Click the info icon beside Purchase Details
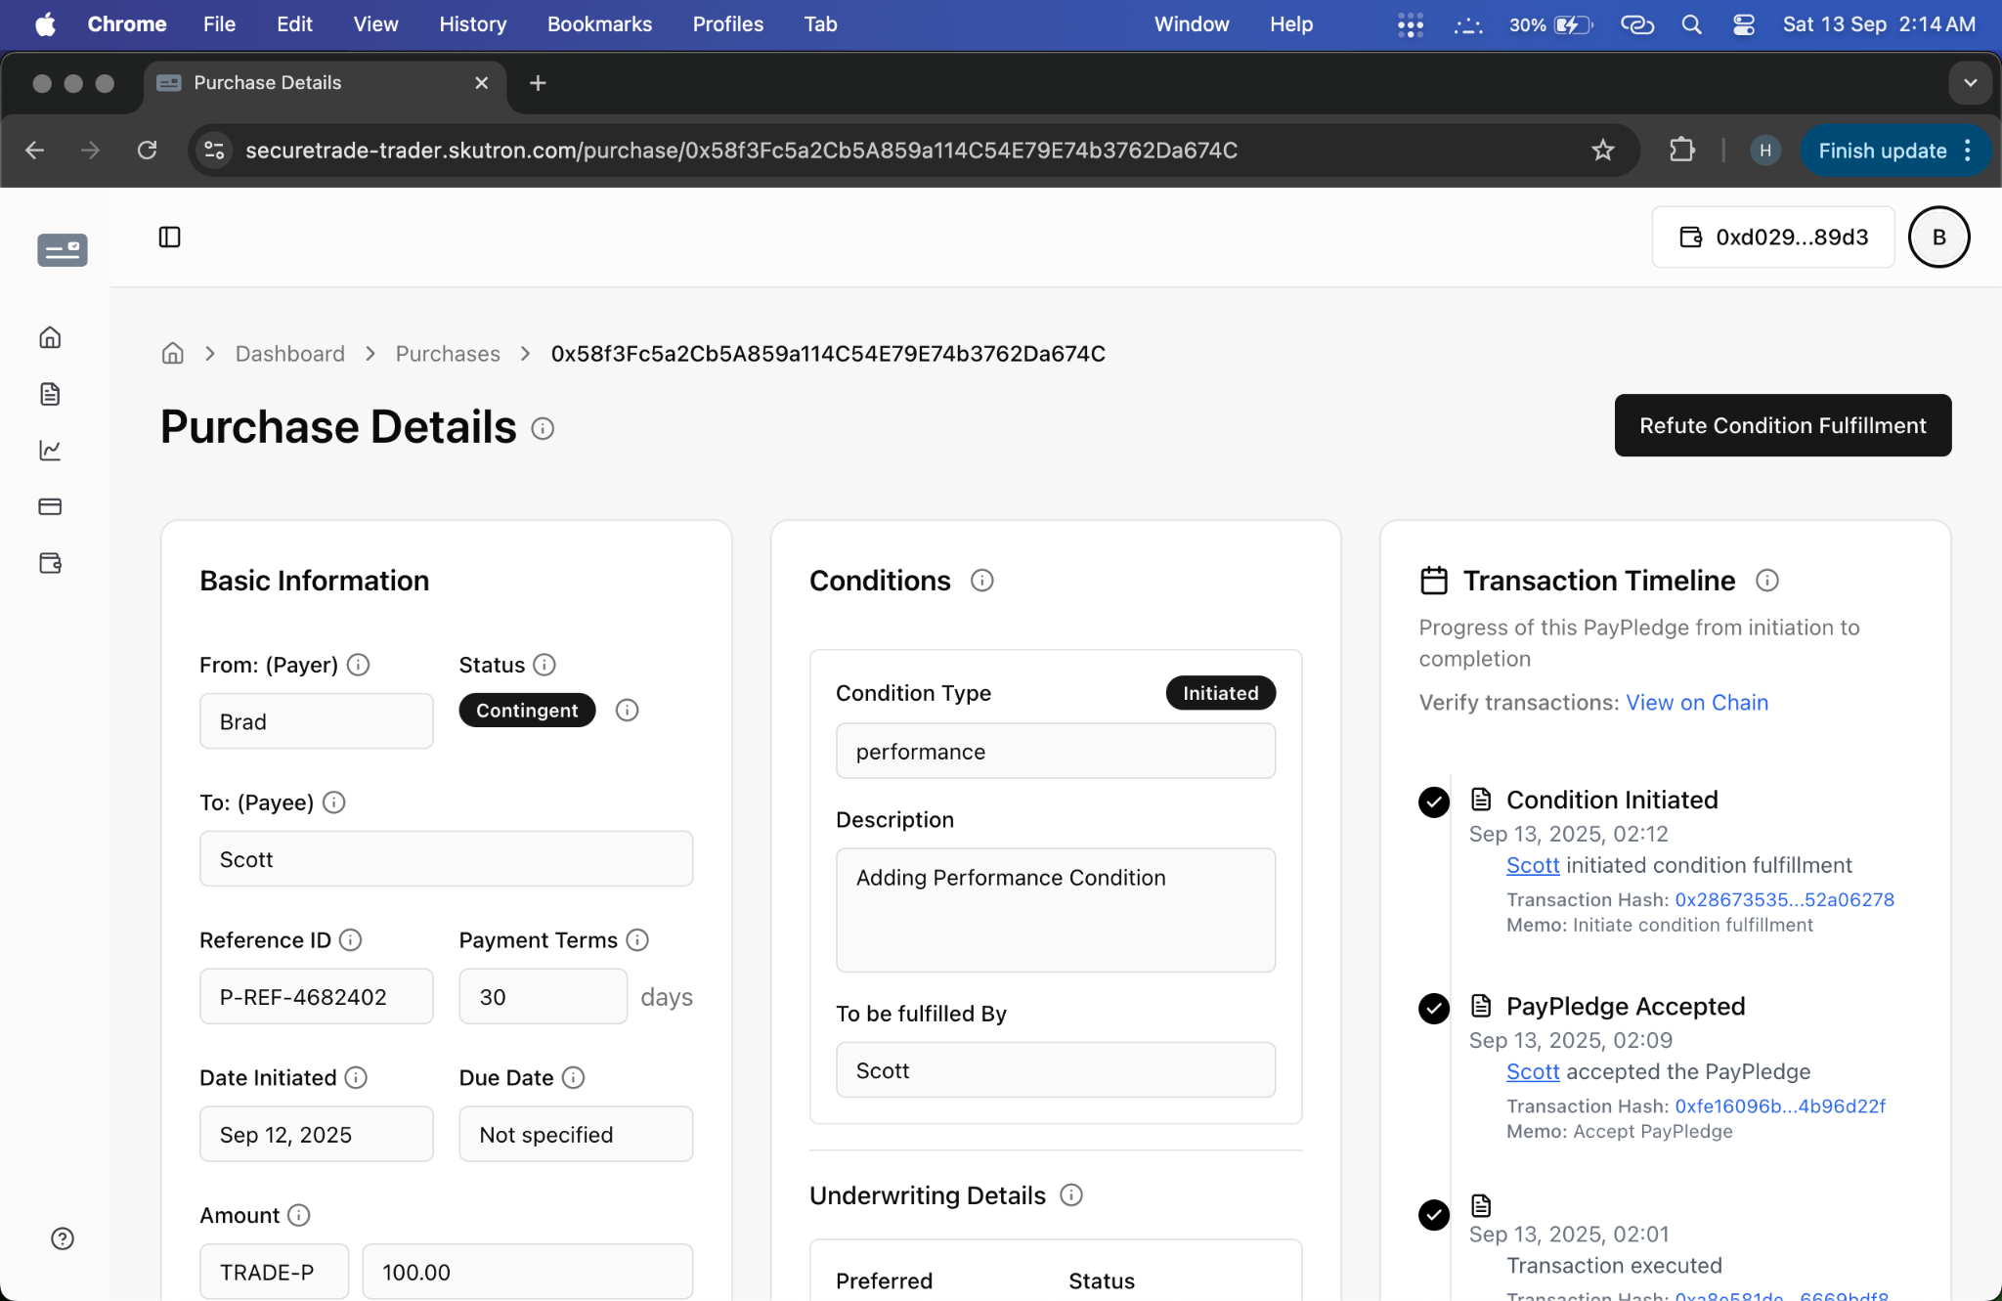This screenshot has width=2002, height=1301. pos(543,429)
